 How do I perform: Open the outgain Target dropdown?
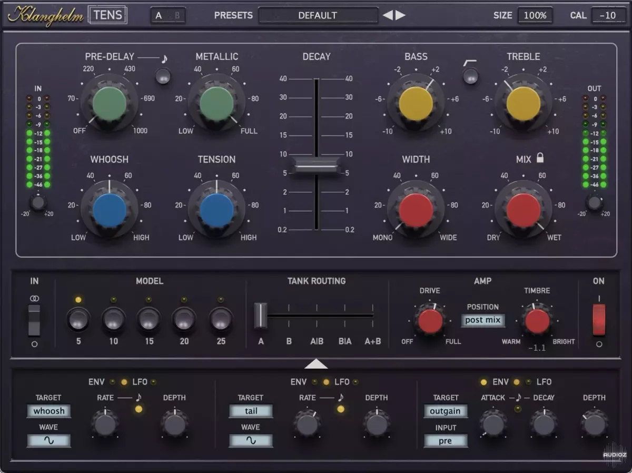[446, 411]
